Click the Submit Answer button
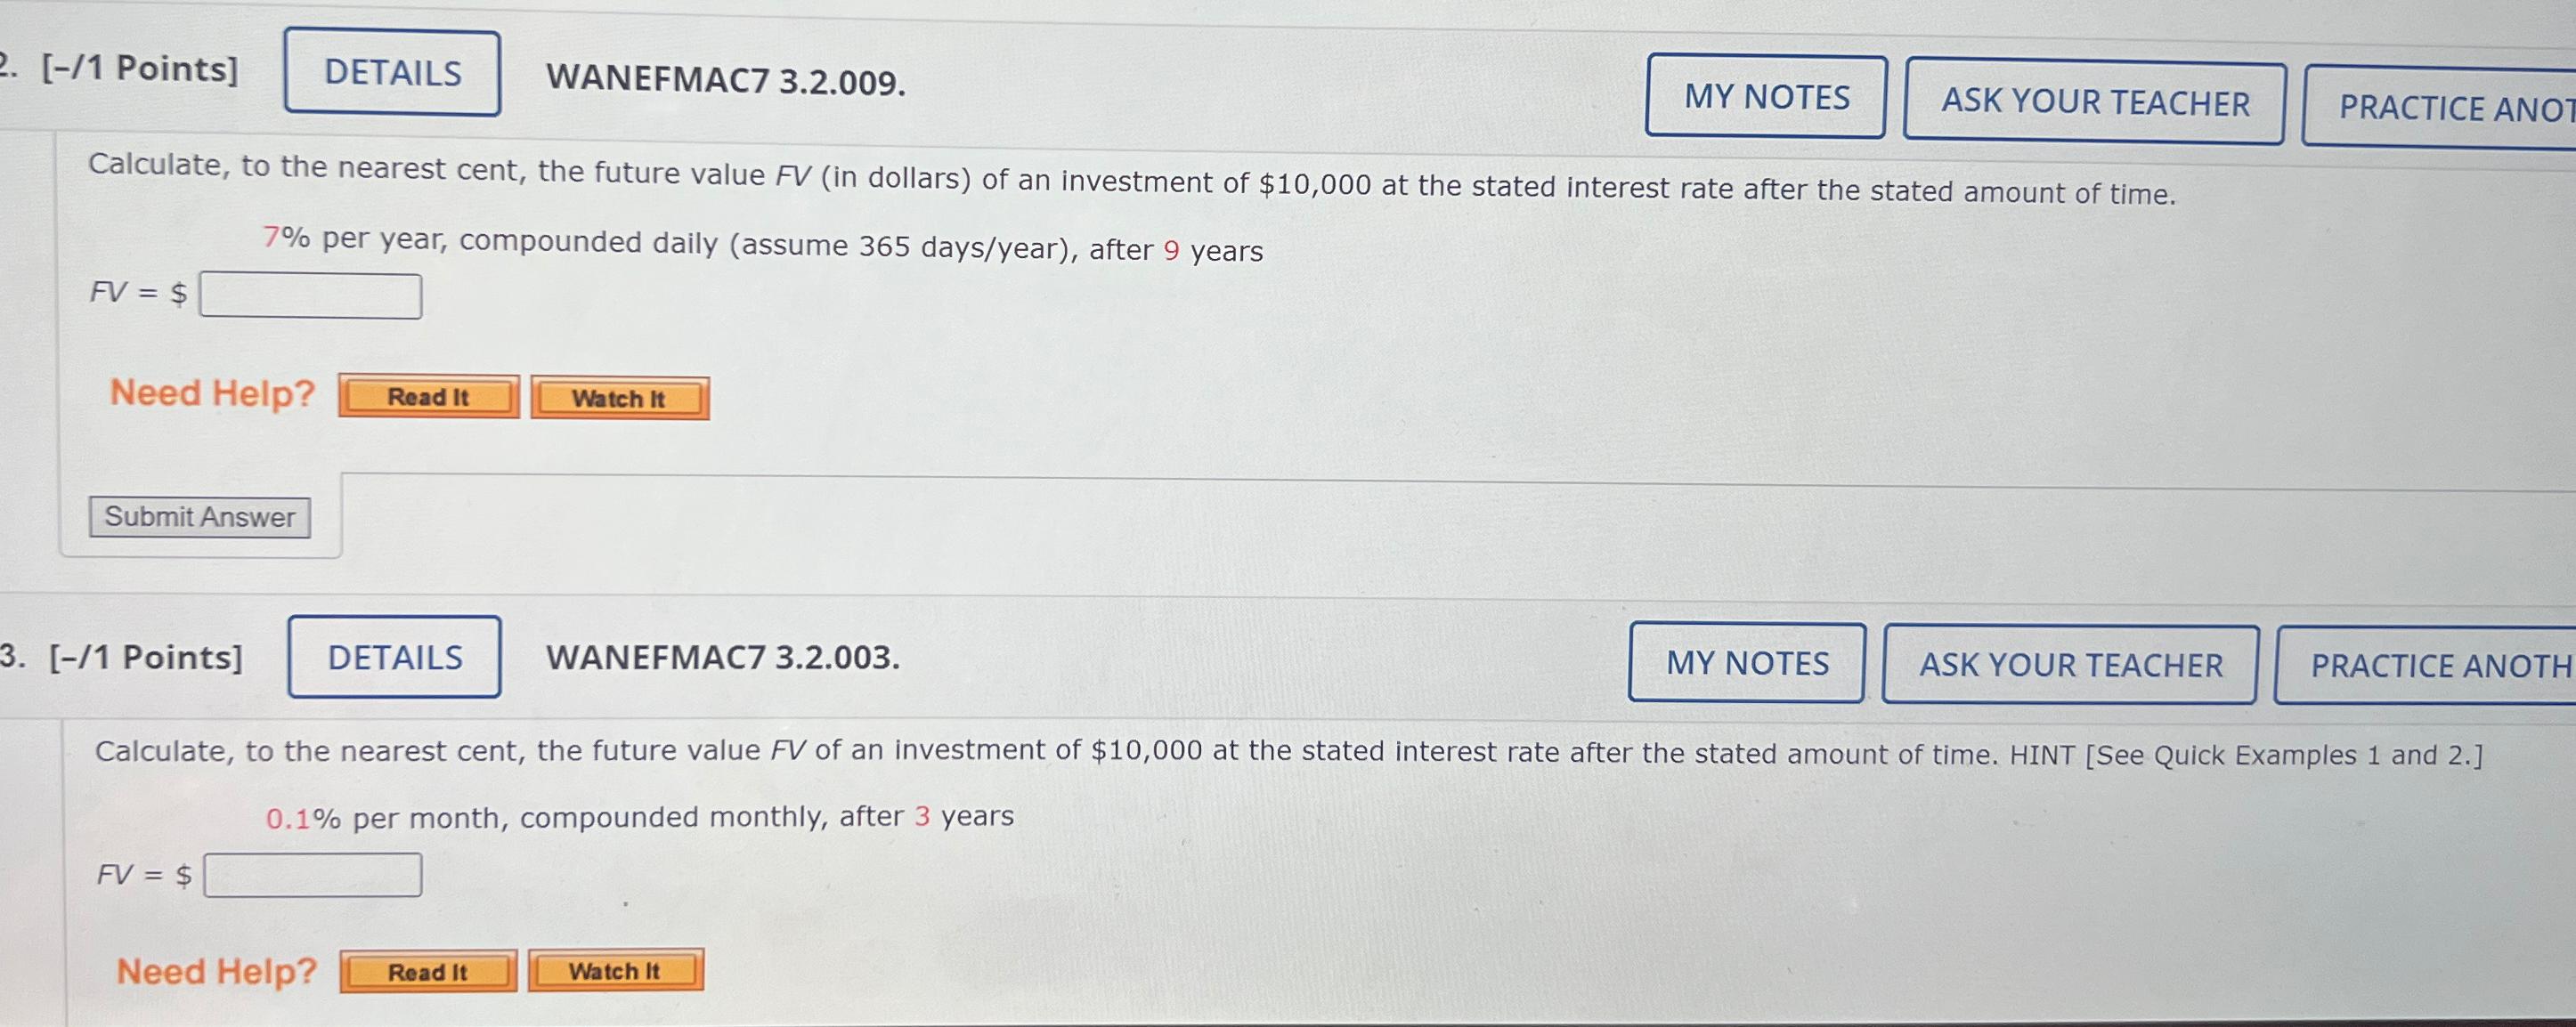 point(200,517)
